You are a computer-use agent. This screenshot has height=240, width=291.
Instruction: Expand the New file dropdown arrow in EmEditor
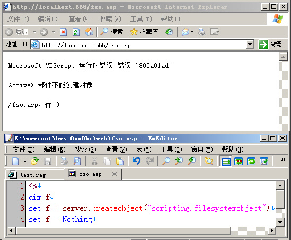[25, 161]
